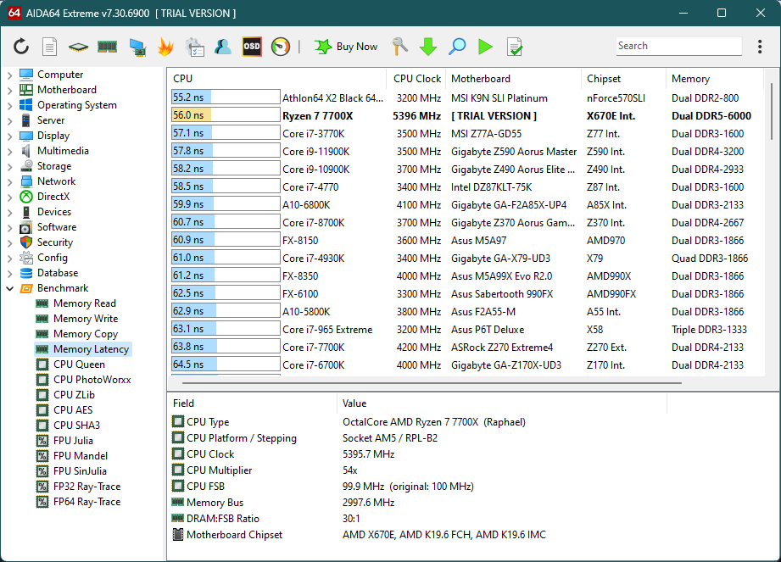Open the FPU Mandel benchmark
The width and height of the screenshot is (781, 562).
pyautogui.click(x=81, y=456)
